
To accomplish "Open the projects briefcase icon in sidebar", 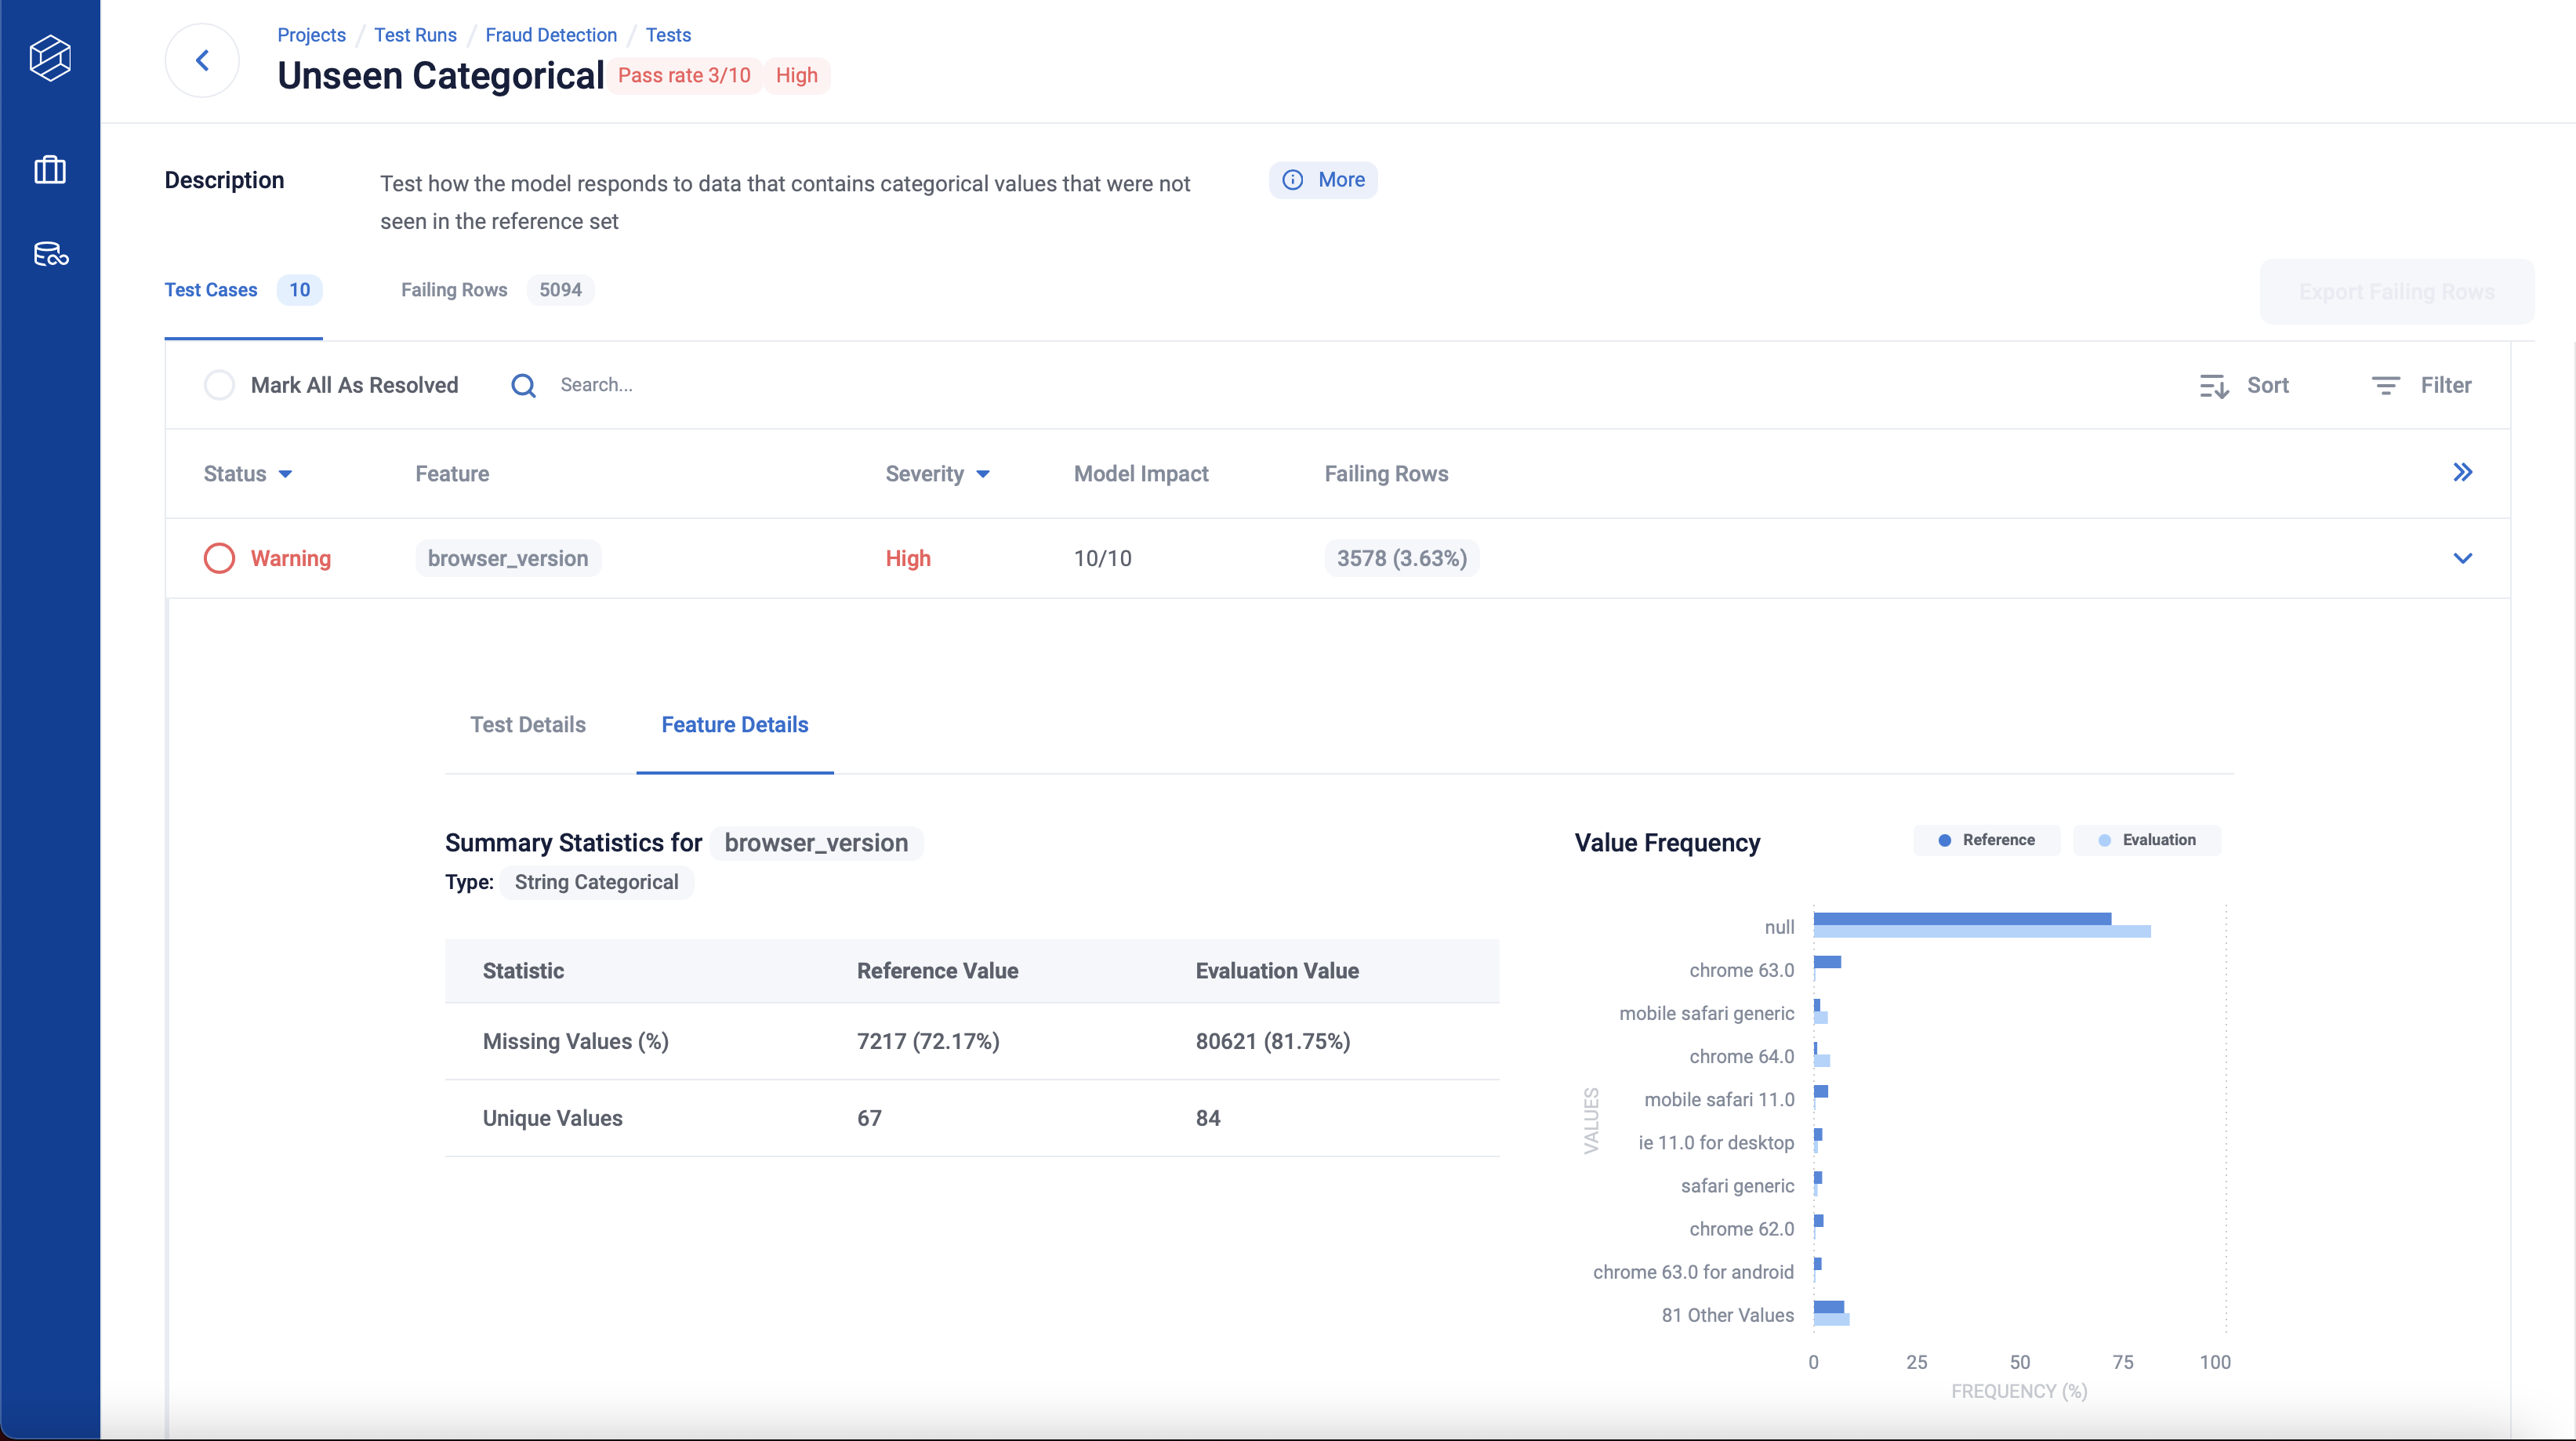I will (x=50, y=170).
